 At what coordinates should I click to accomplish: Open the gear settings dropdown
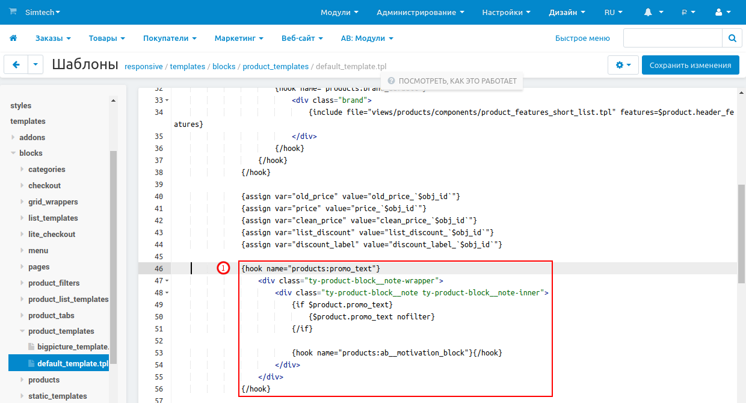point(623,65)
